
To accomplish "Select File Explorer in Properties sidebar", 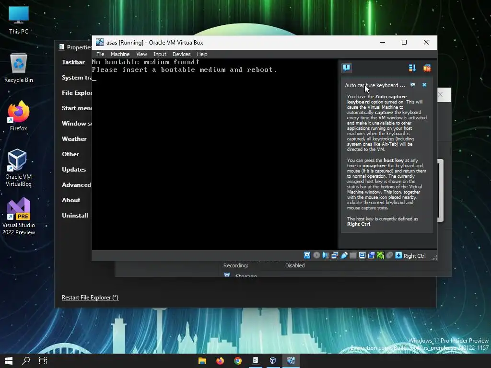I will click(77, 92).
